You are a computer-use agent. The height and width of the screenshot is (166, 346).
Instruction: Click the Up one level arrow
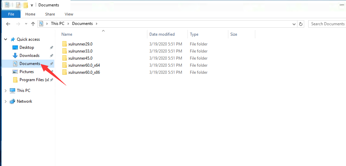tap(33, 24)
